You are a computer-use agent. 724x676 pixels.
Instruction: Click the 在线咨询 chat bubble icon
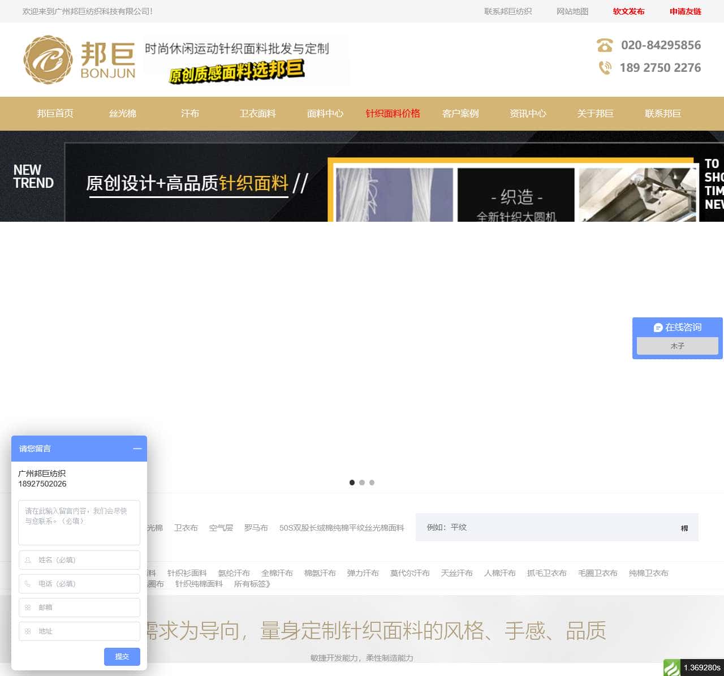click(658, 328)
